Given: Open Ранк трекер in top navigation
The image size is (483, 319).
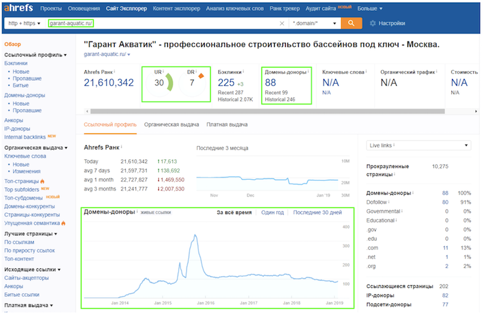Looking at the screenshot, I should click(284, 8).
